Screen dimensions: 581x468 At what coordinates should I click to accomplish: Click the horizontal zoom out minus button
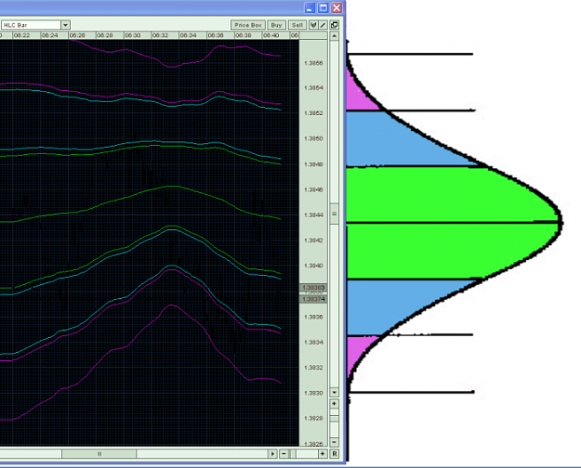click(284, 453)
